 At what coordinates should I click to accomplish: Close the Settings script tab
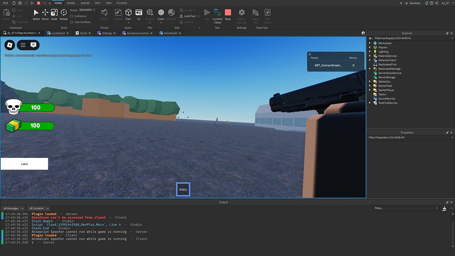[x=114, y=33]
